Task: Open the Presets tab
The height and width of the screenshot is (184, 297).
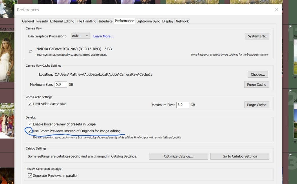Action: coord(42,21)
